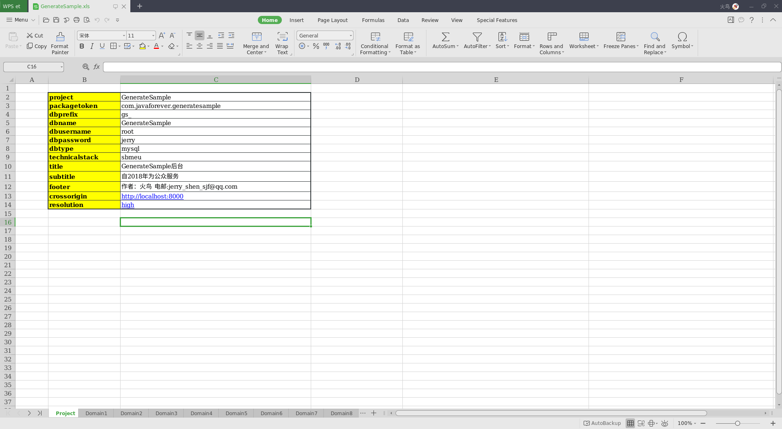Viewport: 782px width, 429px height.
Task: Increase decimal places icon
Action: 338,46
